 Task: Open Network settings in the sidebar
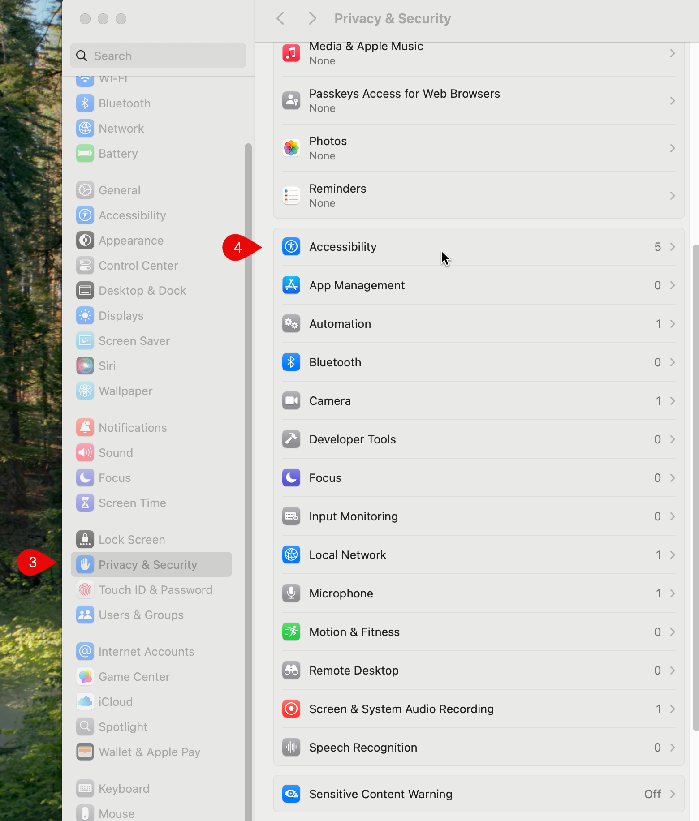click(x=151, y=129)
